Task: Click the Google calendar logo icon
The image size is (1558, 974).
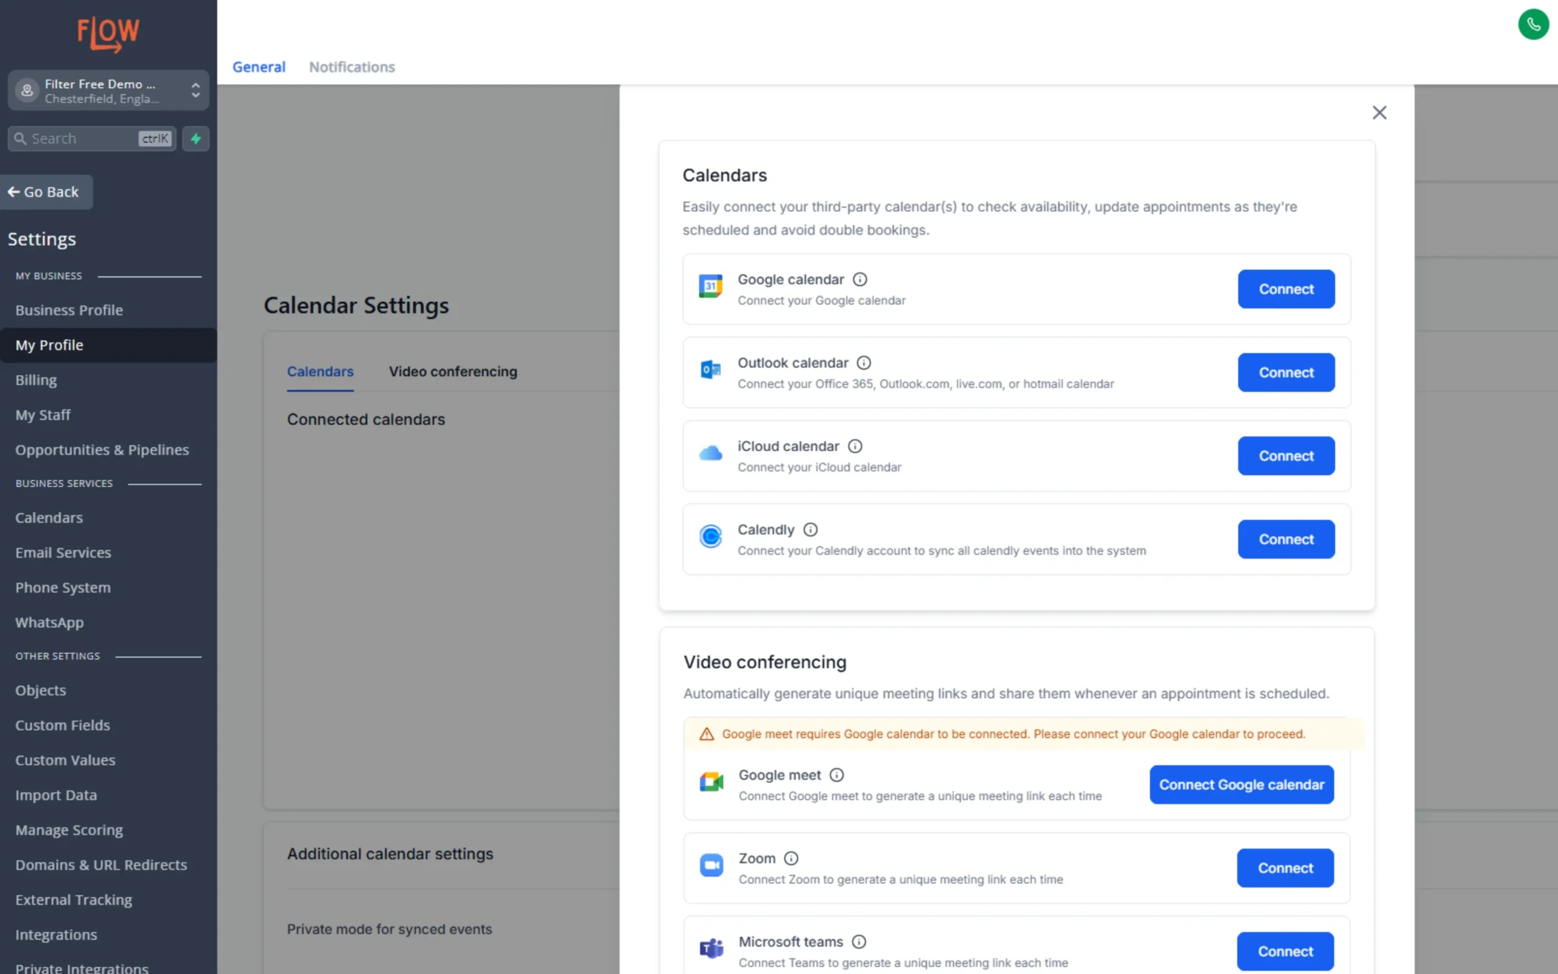Action: (711, 286)
